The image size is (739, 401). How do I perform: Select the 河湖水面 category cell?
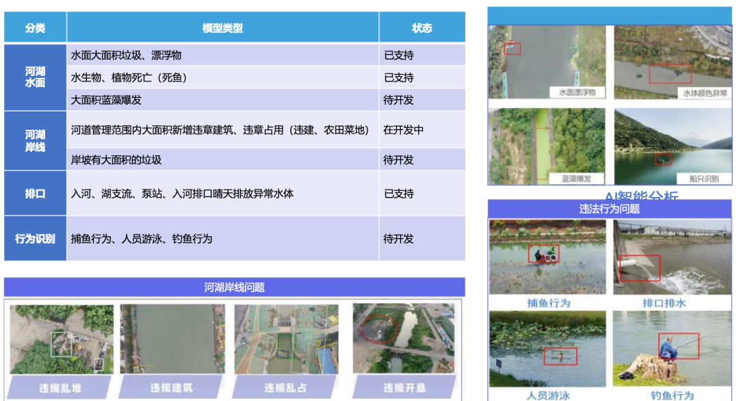[36, 77]
